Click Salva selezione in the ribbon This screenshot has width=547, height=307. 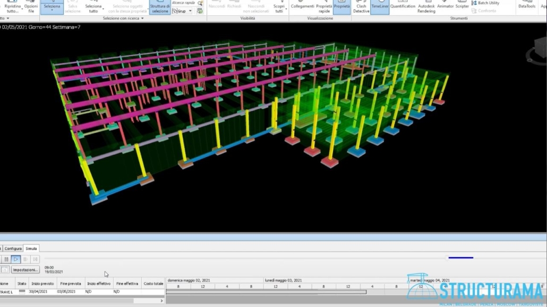click(x=73, y=7)
